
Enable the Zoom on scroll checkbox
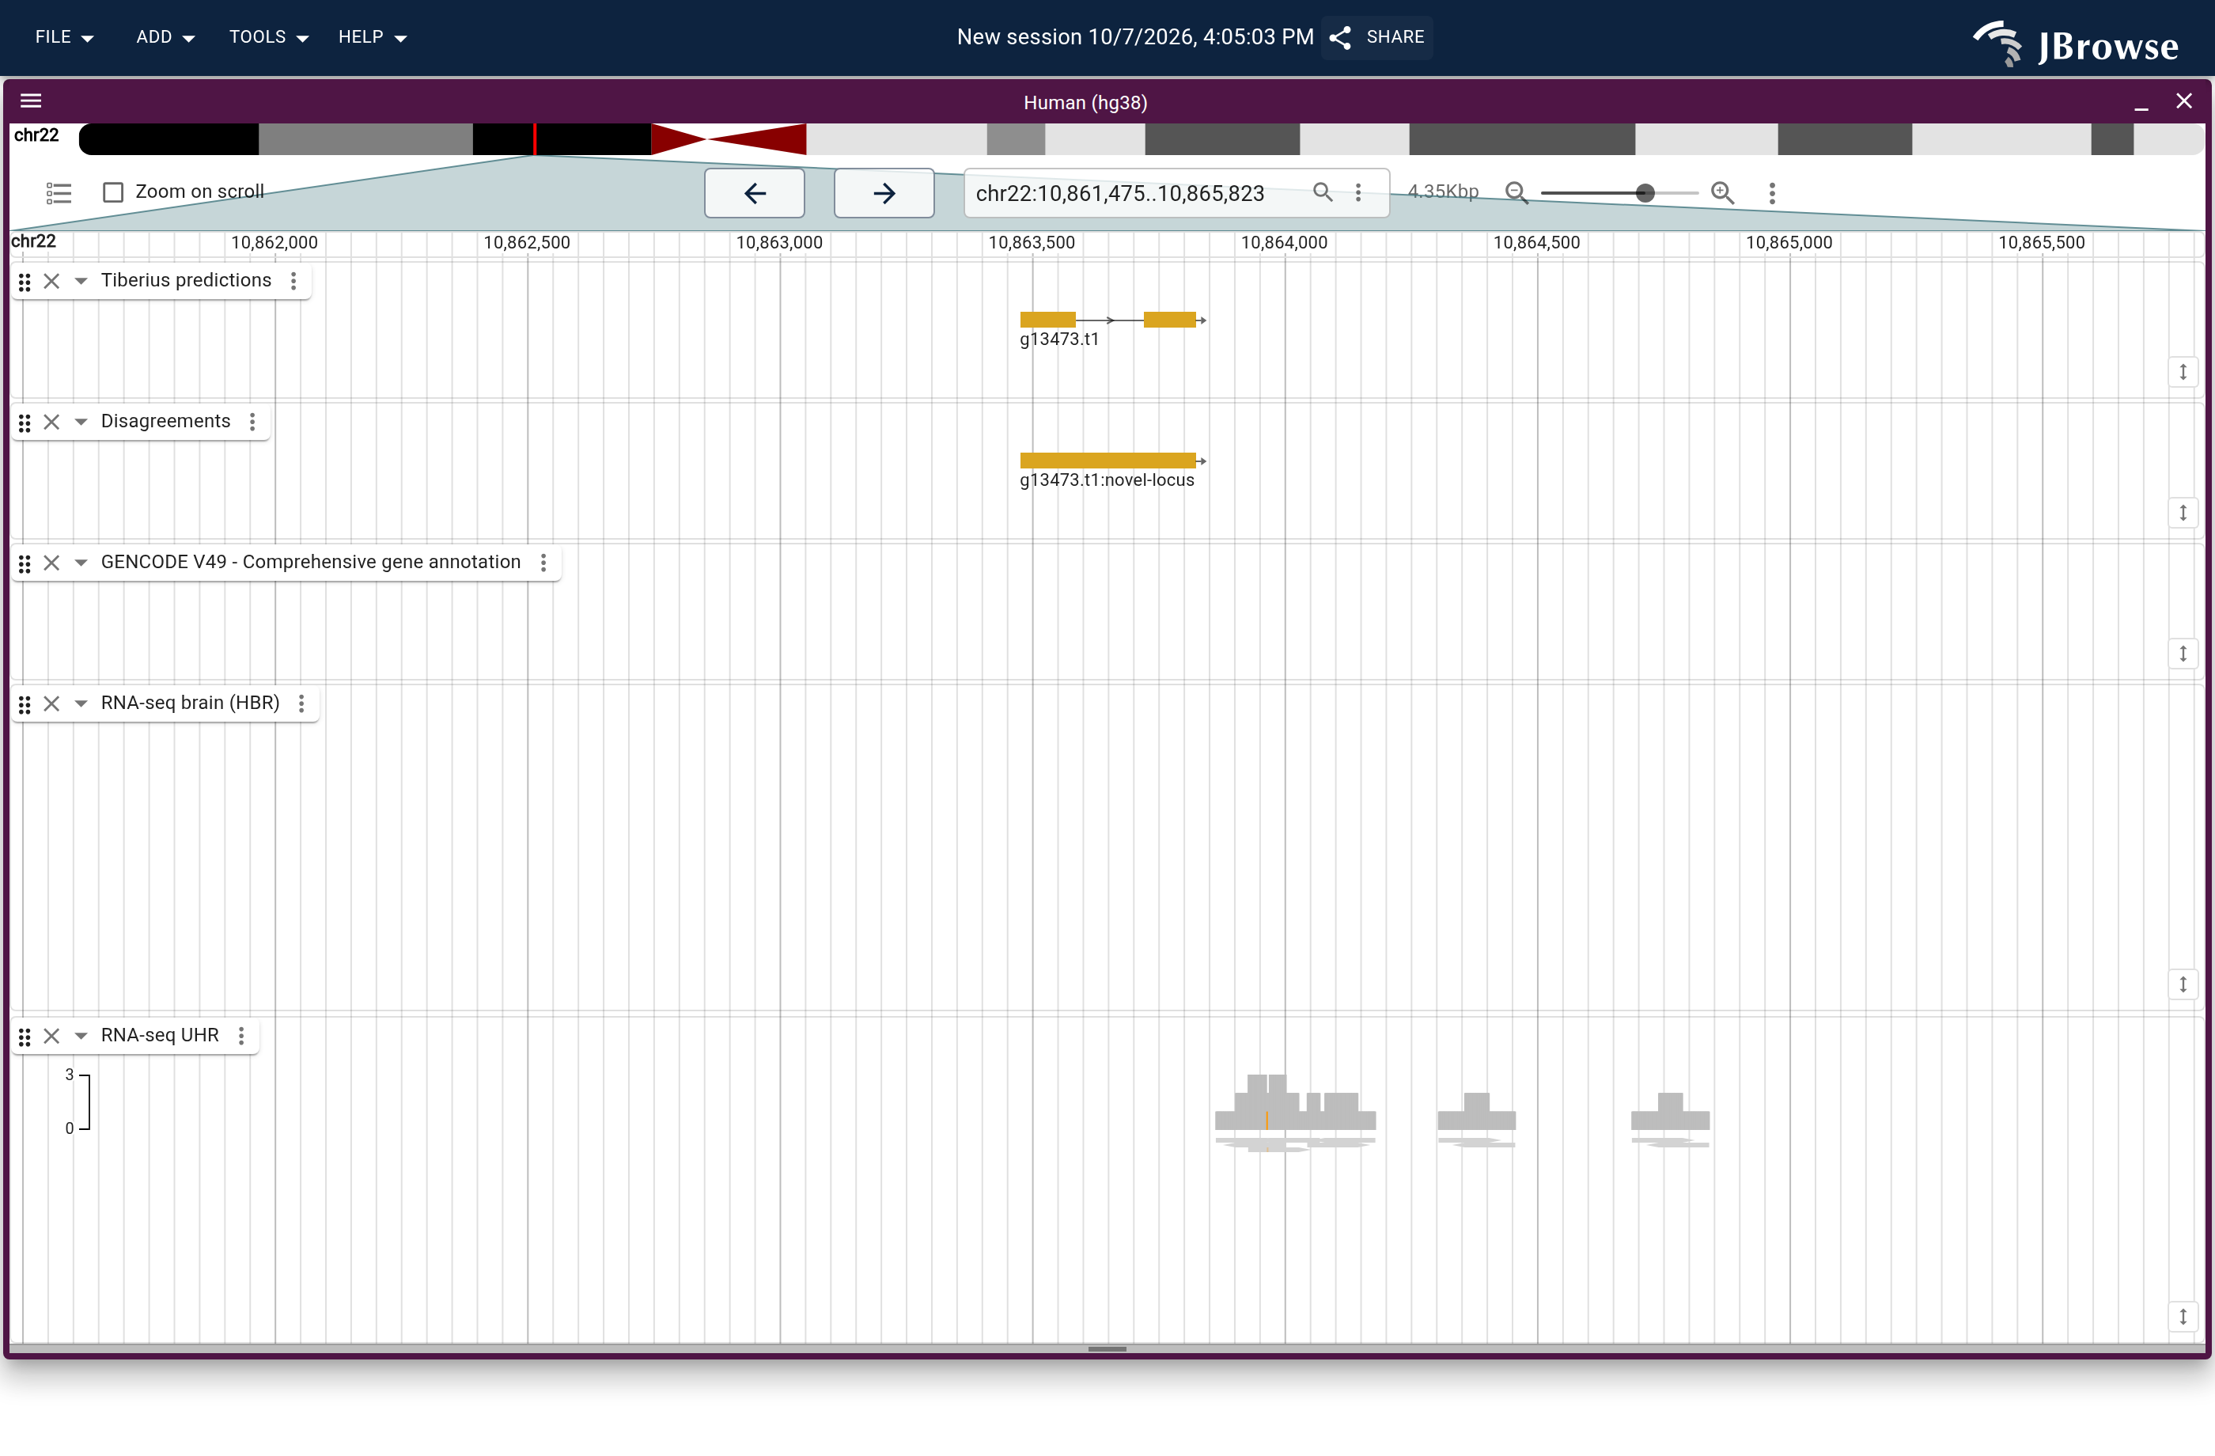[114, 193]
